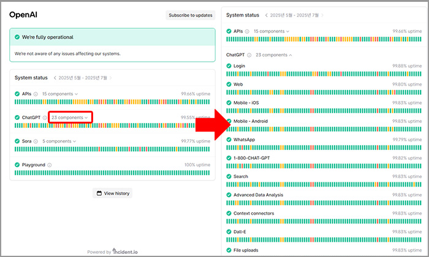Click 1-800-CHAT-GPT component name
Viewport: 429px width, 257px height.
click(251, 158)
